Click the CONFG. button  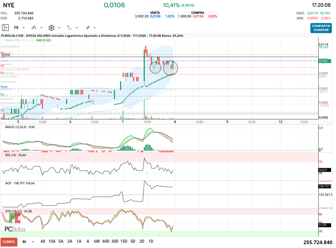click(x=9, y=242)
